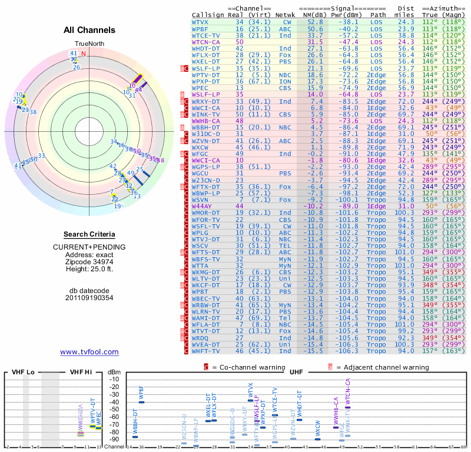Open the WTCN-CA callsign row

click(x=205, y=42)
